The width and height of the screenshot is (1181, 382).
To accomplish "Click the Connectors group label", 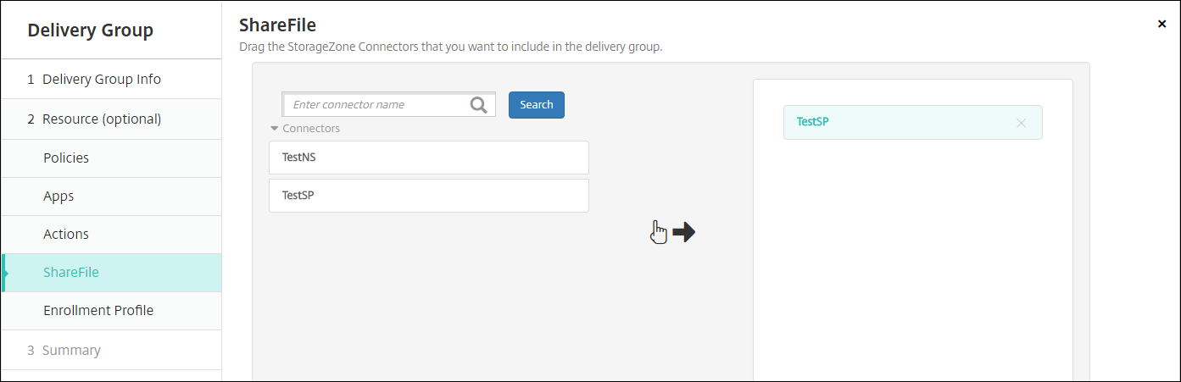I will [x=311, y=129].
